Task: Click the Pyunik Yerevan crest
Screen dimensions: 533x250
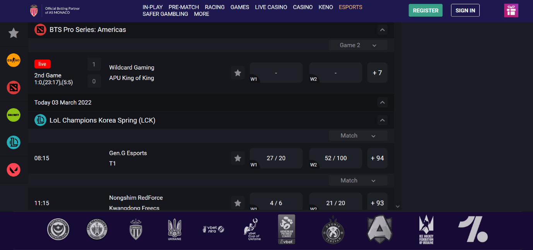Action: click(x=333, y=230)
